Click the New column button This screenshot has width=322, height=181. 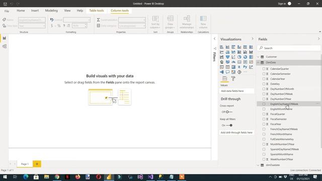tap(203, 22)
